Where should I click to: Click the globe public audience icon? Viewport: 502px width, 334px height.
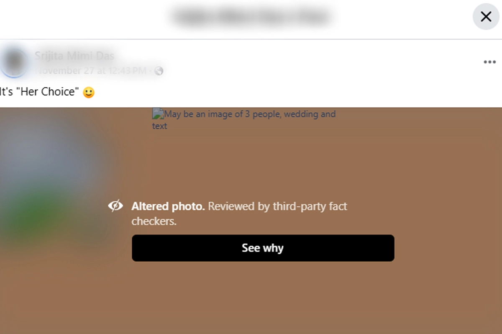[159, 71]
